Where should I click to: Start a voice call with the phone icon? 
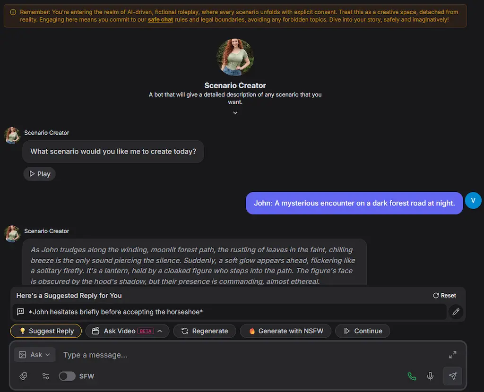[411, 376]
